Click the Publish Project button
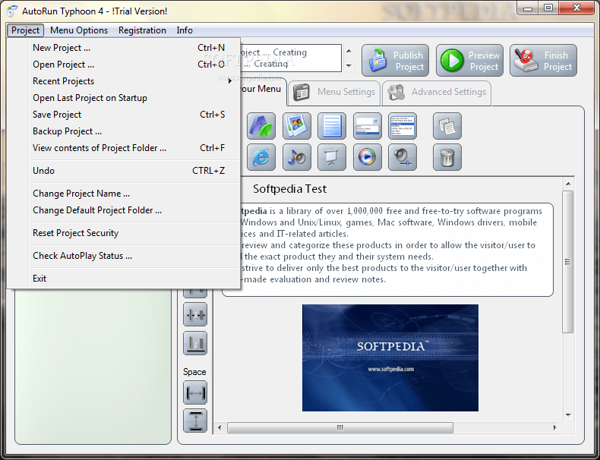 [x=395, y=61]
